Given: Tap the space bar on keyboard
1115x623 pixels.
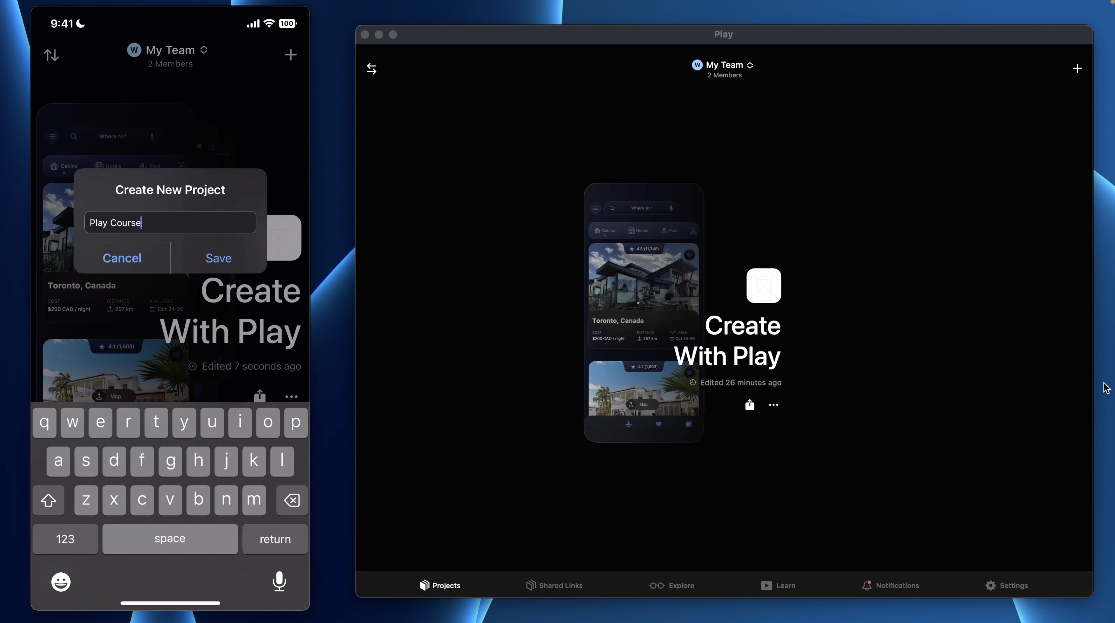Looking at the screenshot, I should (x=170, y=539).
